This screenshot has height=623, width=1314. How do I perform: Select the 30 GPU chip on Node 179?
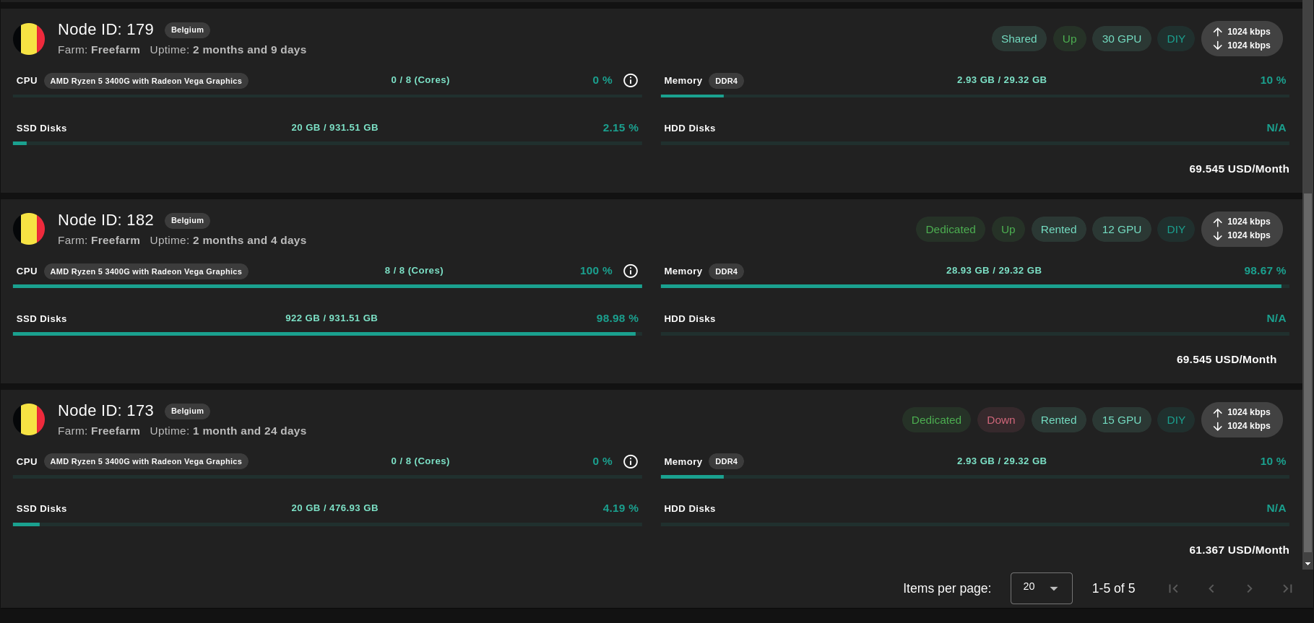tap(1121, 39)
